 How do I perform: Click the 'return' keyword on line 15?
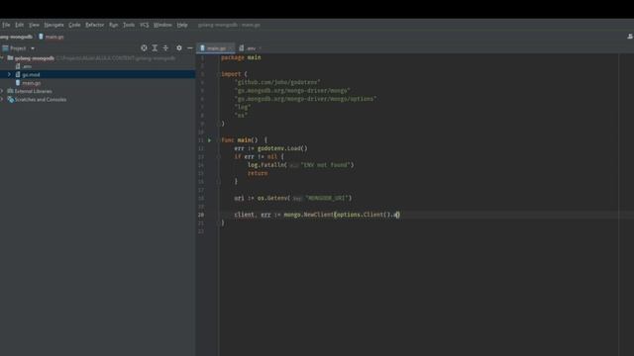click(x=258, y=173)
